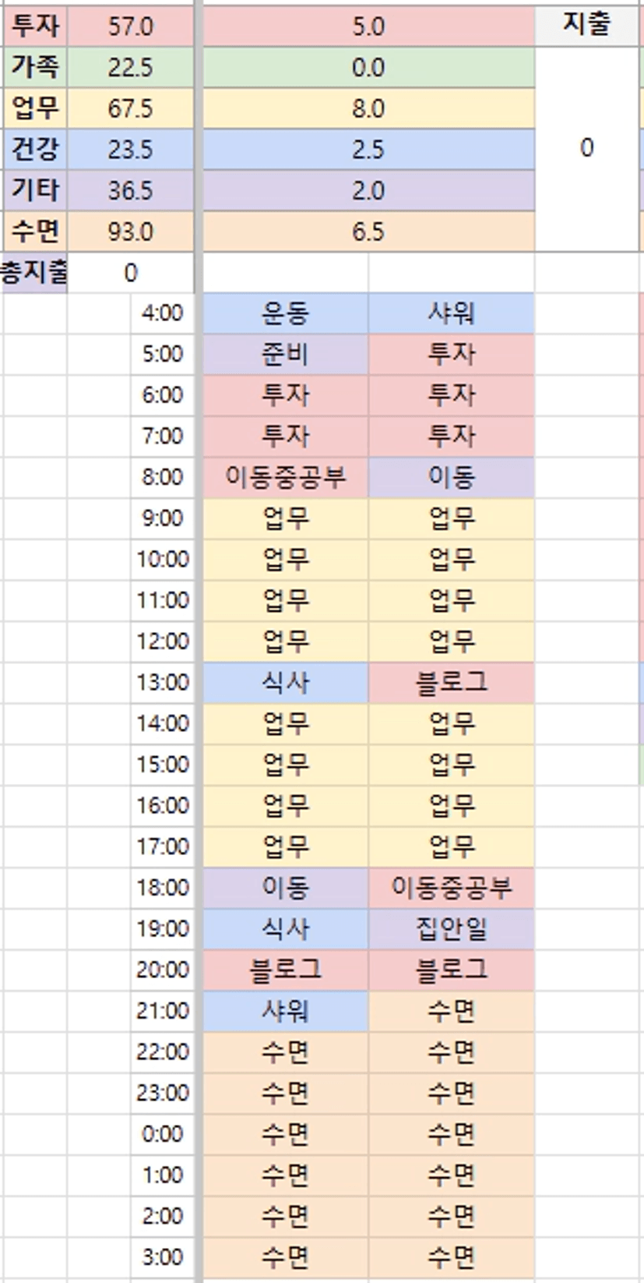Select the 운동 cell
The height and width of the screenshot is (1283, 644).
pos(285,313)
